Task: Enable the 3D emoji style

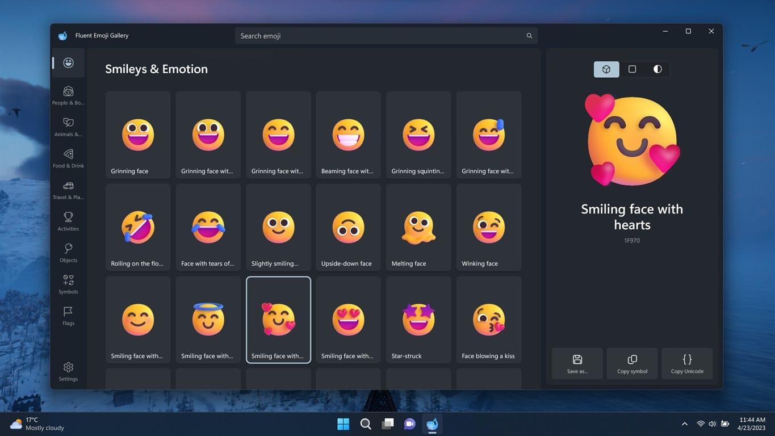Action: (606, 69)
